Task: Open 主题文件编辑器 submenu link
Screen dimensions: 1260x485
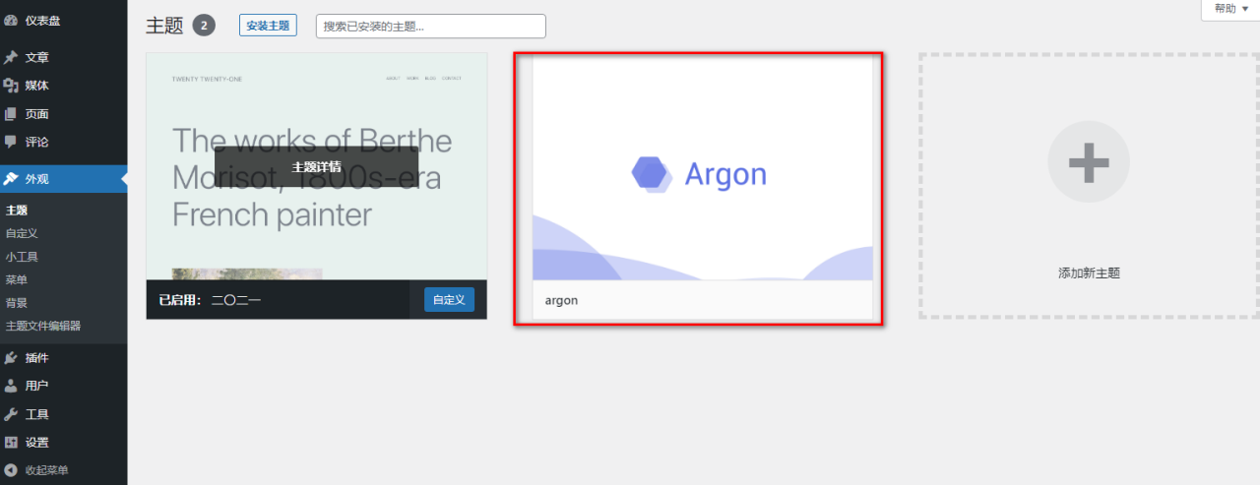Action: 43,326
